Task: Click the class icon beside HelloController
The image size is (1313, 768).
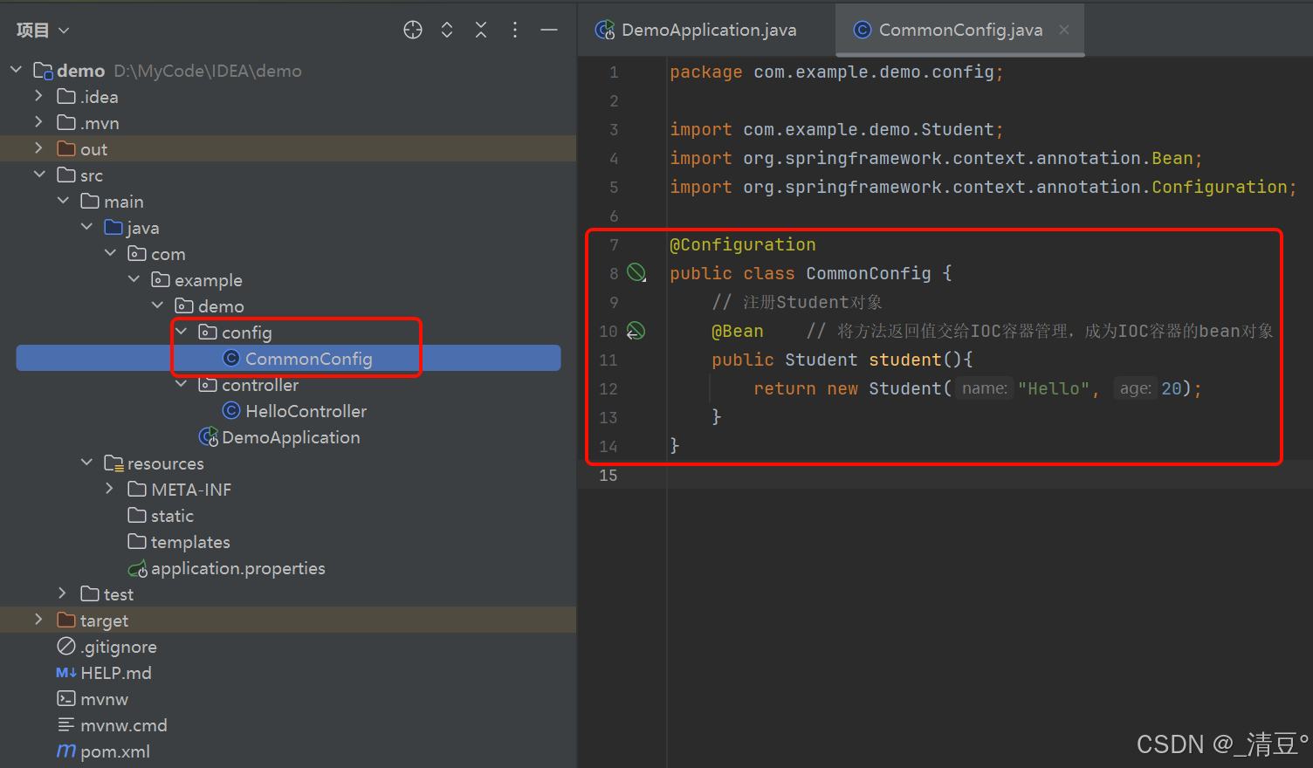Action: (231, 410)
